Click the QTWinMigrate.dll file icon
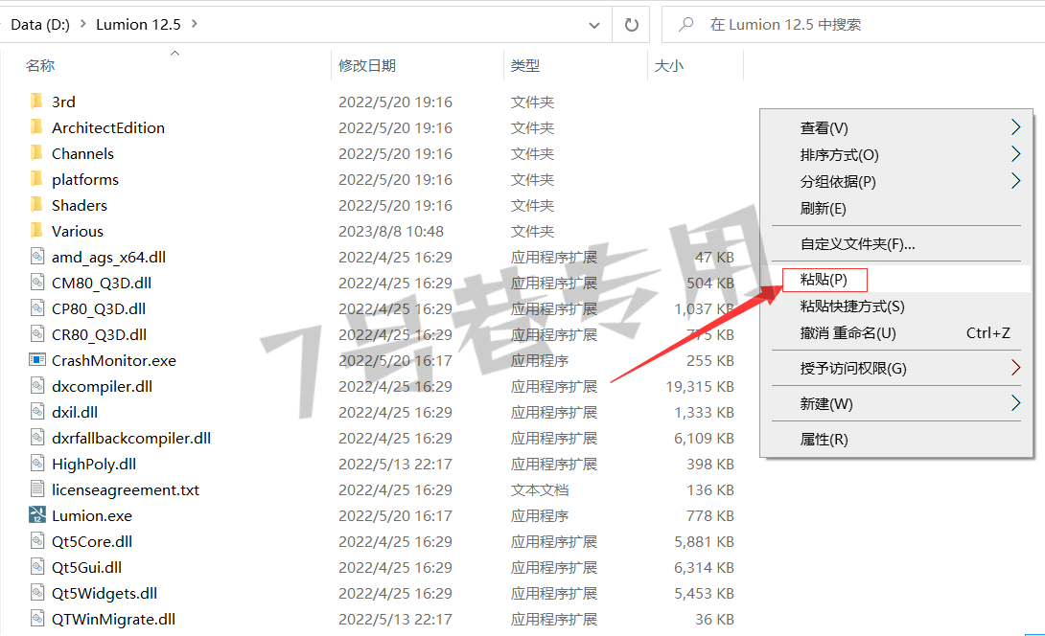 [x=37, y=619]
